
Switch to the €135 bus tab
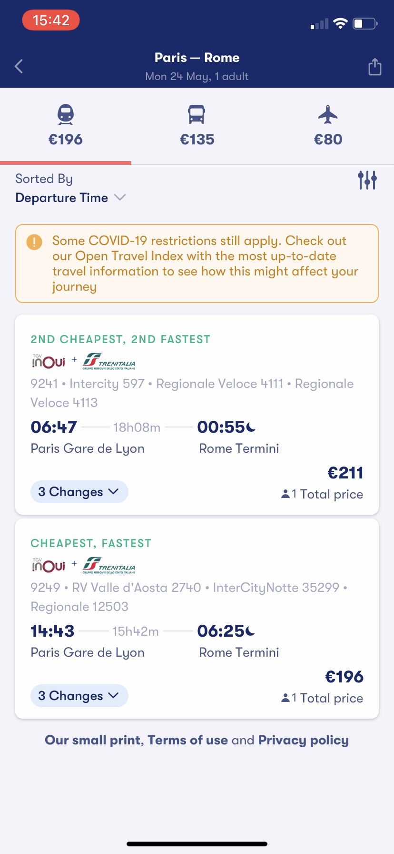[197, 139]
